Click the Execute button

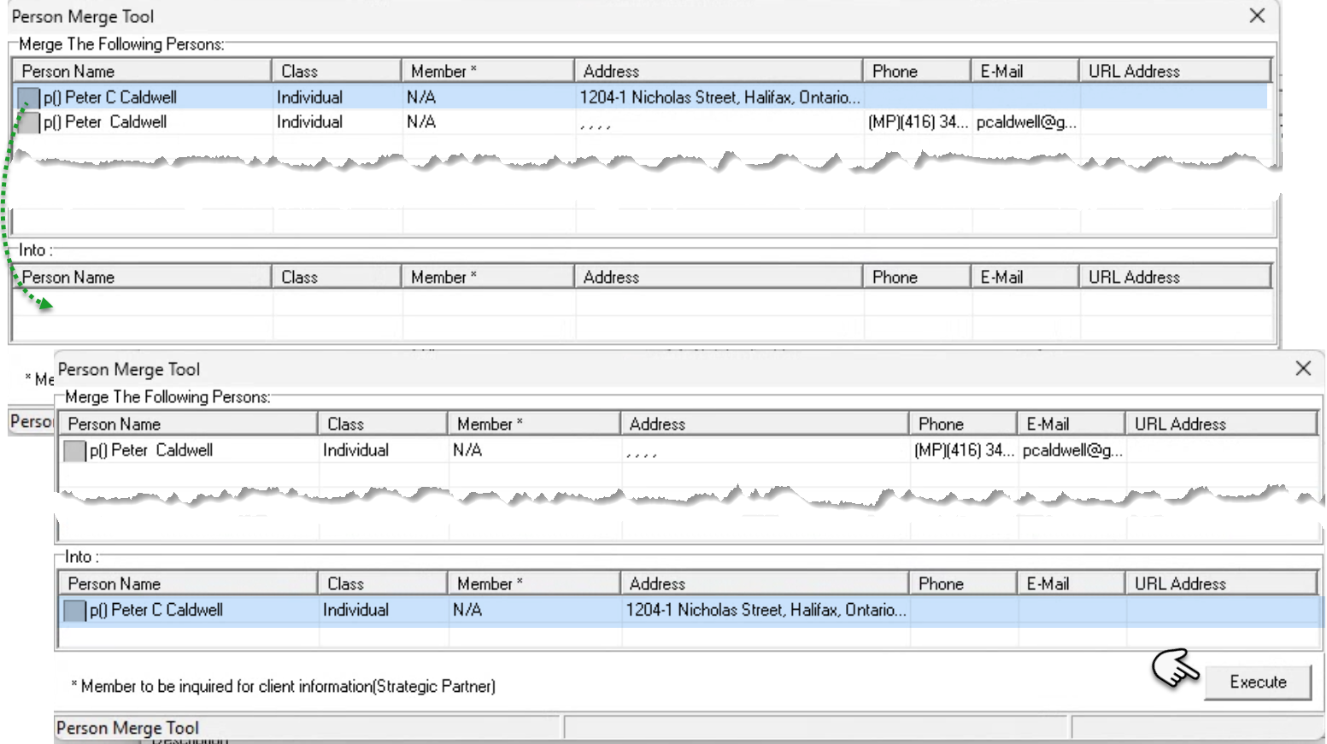(x=1258, y=682)
